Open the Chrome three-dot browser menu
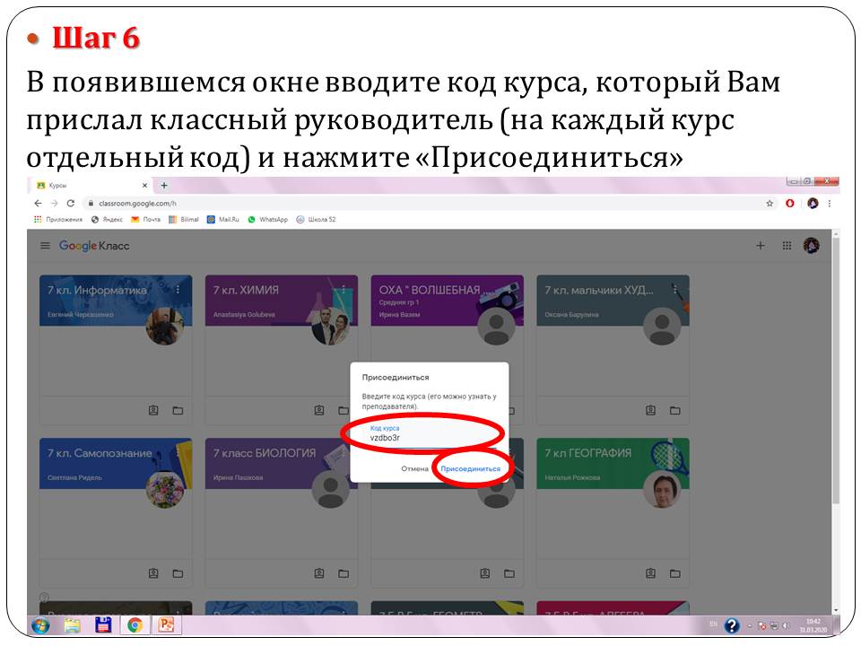 click(x=831, y=204)
